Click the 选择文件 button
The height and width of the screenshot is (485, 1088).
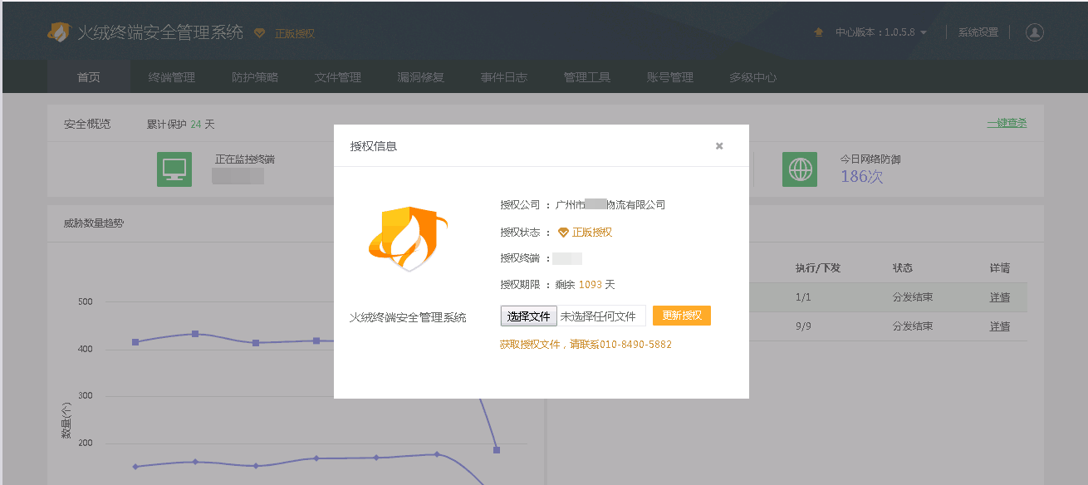click(528, 316)
